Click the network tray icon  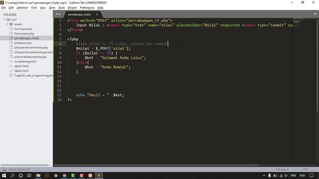tap(281, 176)
